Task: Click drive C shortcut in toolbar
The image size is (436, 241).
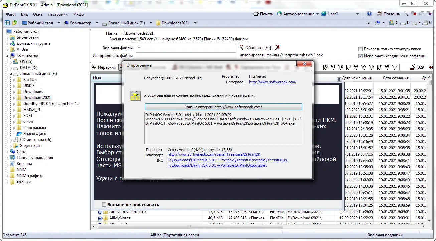Action: pos(394,23)
